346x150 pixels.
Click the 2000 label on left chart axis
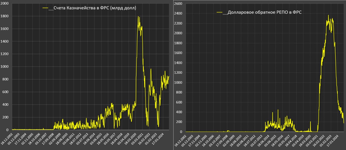tap(5, 4)
